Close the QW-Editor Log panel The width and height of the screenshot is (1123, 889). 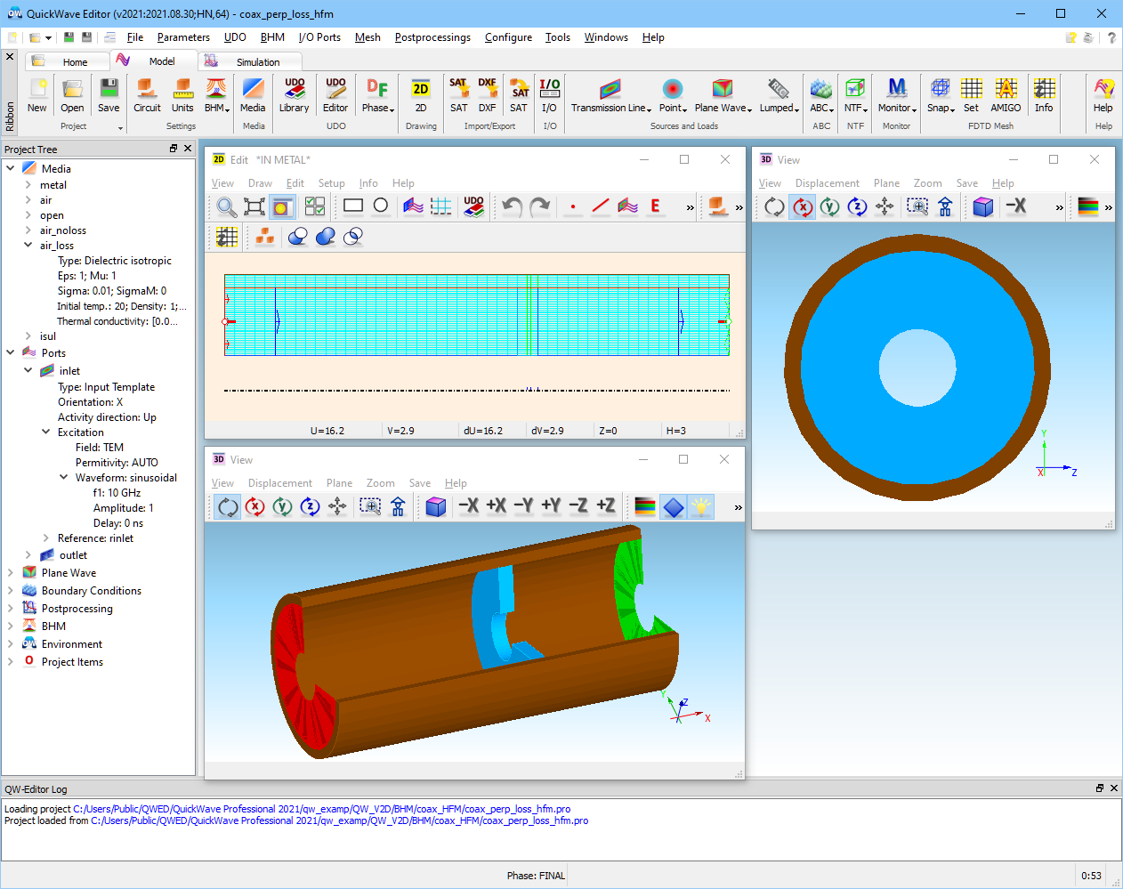point(1114,788)
